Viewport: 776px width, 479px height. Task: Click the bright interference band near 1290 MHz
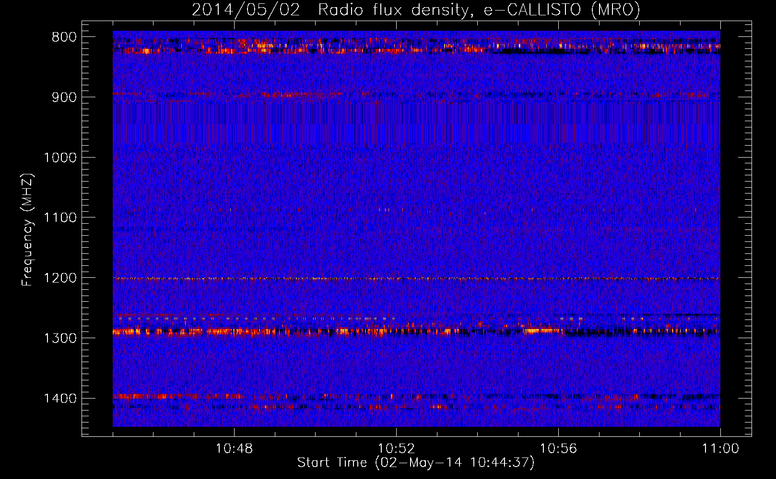416,331
